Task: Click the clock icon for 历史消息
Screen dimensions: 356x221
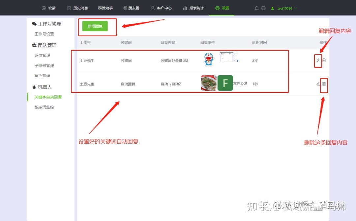Action: pos(69,8)
